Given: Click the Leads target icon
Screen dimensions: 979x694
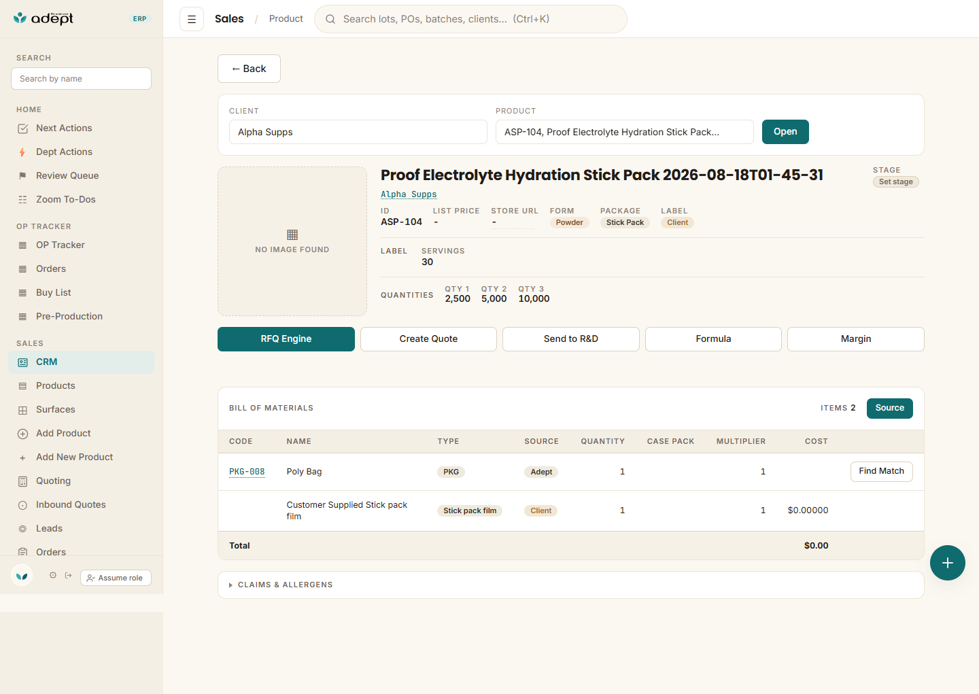Looking at the screenshot, I should pos(22,529).
